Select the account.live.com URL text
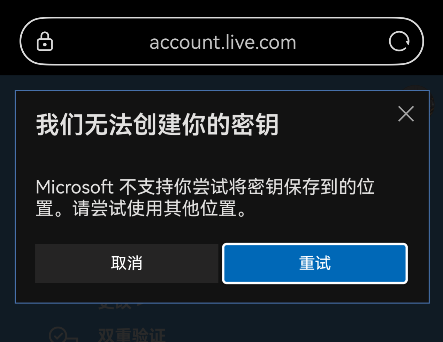The image size is (443, 342). point(223,42)
